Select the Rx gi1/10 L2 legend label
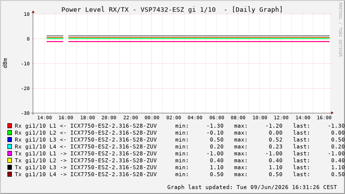Screen dimensions: 345x194 (x=86, y=133)
